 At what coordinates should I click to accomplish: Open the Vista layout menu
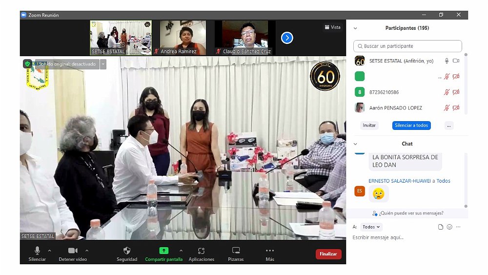click(332, 27)
